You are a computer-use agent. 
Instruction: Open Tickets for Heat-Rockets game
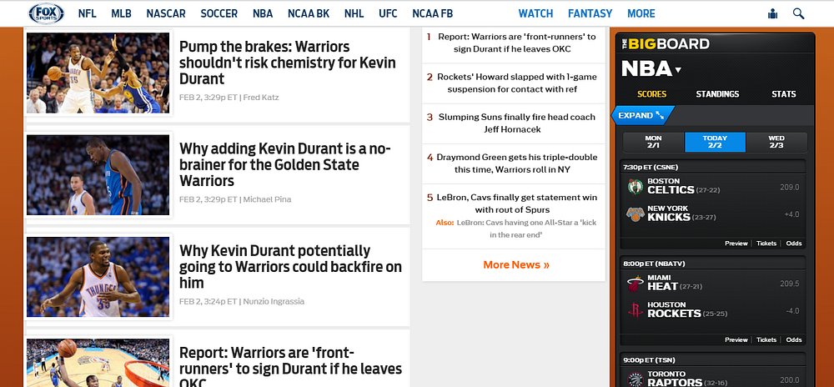tap(766, 339)
